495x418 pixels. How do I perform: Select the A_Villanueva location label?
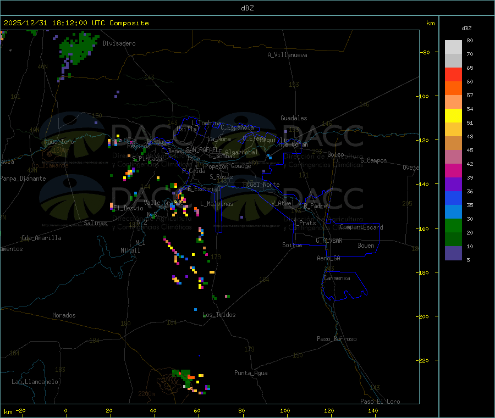287,55
